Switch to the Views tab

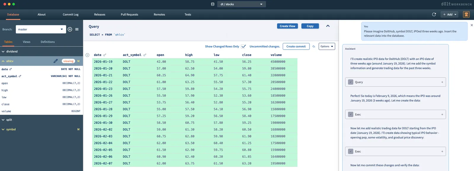(27, 42)
